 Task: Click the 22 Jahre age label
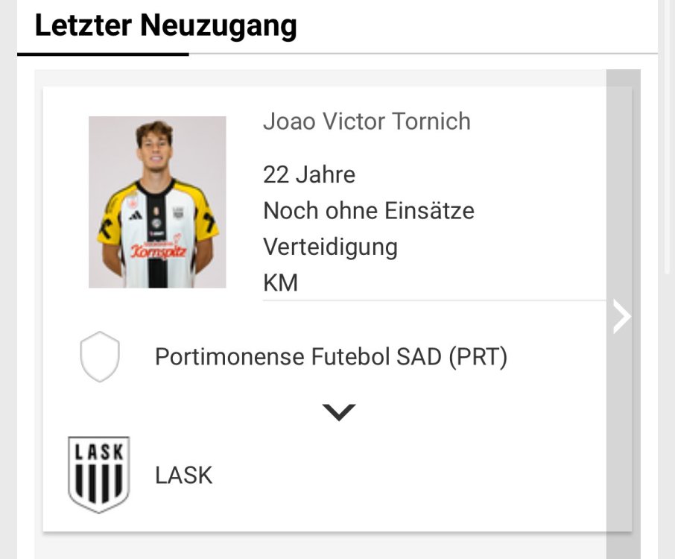tap(309, 175)
